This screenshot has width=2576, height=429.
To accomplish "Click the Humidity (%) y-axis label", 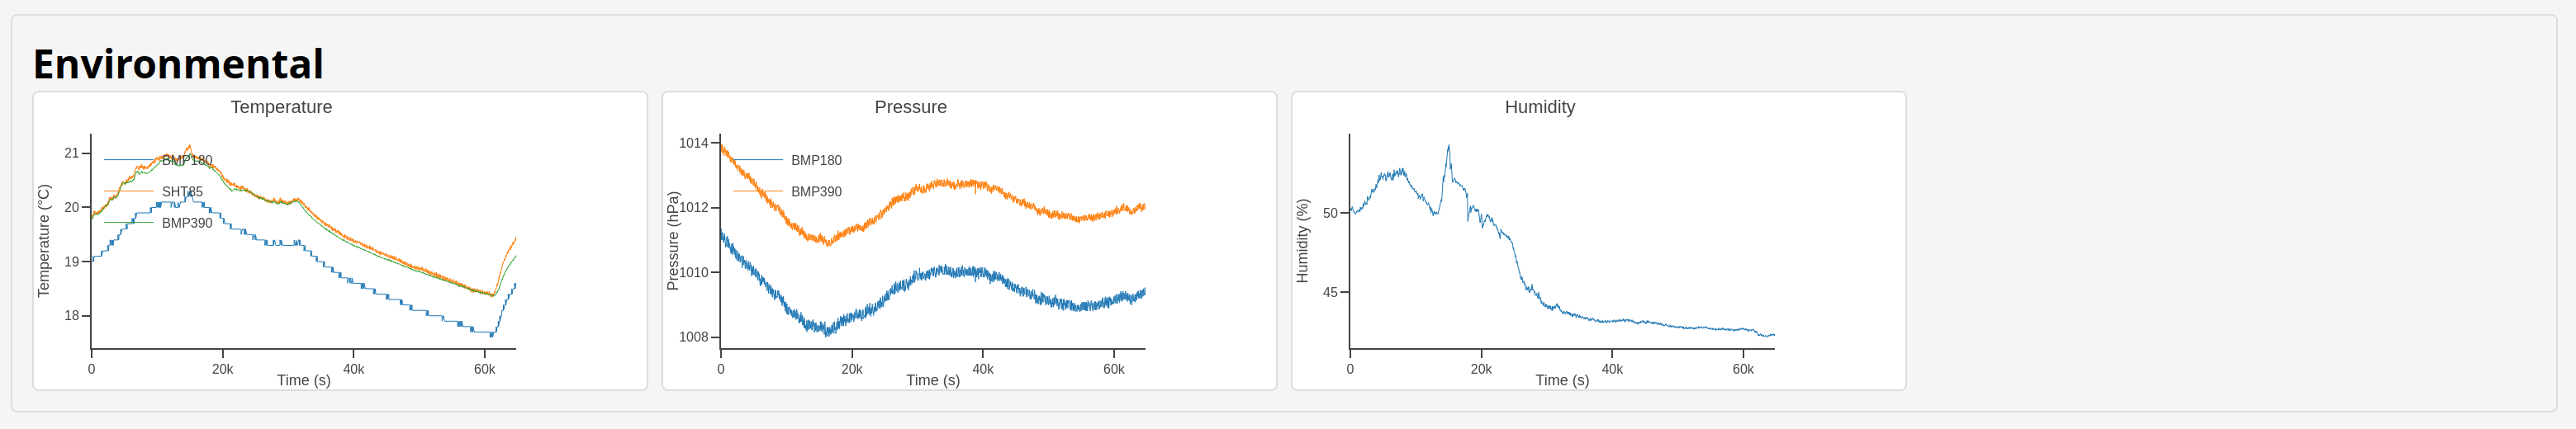I will tap(1302, 240).
